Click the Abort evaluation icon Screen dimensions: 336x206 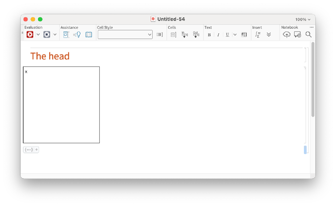[x=47, y=35]
